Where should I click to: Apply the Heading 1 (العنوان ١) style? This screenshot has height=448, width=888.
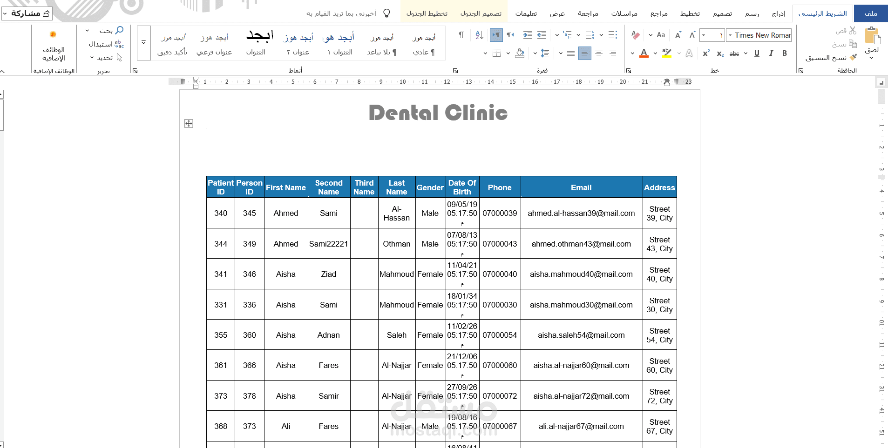coord(339,43)
